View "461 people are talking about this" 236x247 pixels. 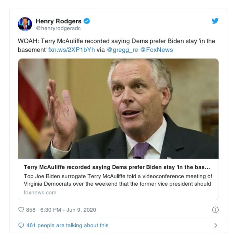point(67,225)
